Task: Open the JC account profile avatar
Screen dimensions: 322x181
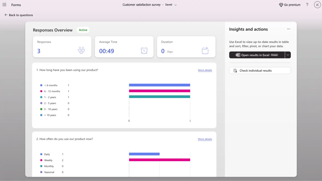Action: pyautogui.click(x=317, y=5)
